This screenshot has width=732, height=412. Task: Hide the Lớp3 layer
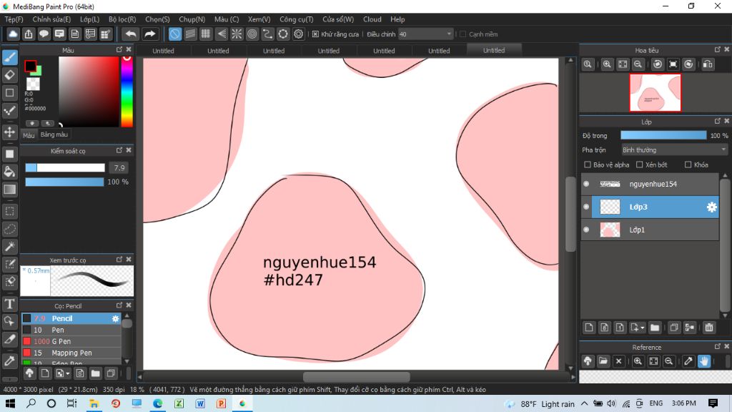(586, 207)
